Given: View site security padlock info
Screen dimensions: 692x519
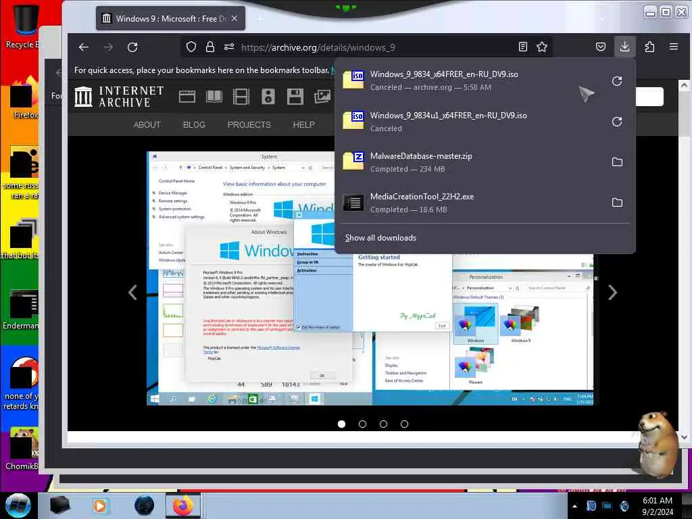Looking at the screenshot, I should tap(210, 47).
